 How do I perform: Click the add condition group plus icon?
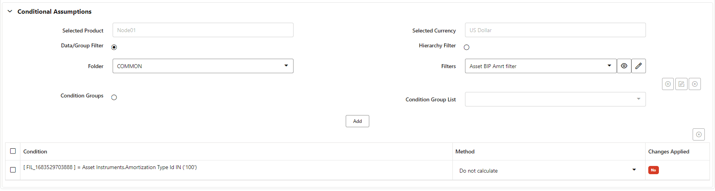668,84
